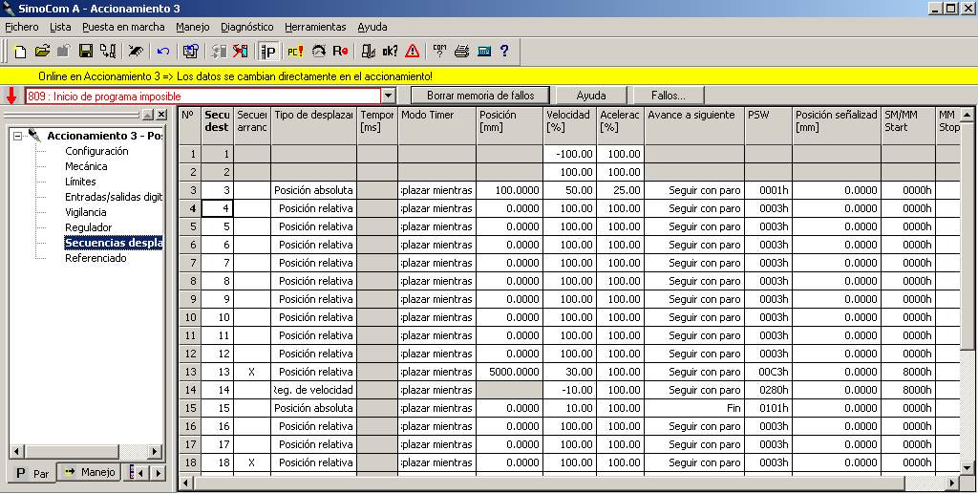Click 'Reg. de velocidad' cell in row 14
This screenshot has height=494, width=978.
(314, 390)
